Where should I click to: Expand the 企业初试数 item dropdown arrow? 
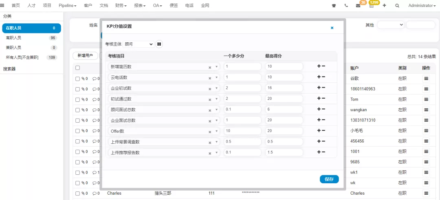[216, 89]
